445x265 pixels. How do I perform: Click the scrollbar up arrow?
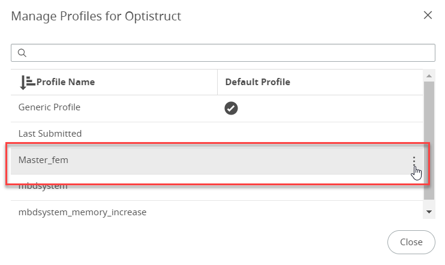pyautogui.click(x=429, y=76)
